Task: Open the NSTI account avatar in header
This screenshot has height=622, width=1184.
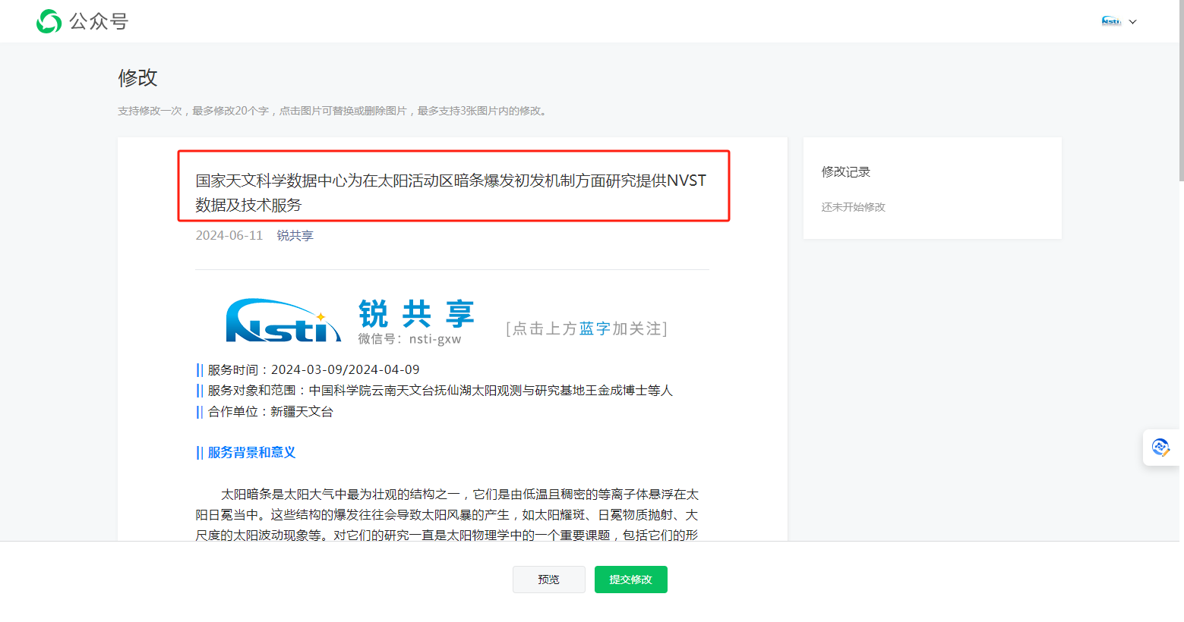Action: (1111, 21)
